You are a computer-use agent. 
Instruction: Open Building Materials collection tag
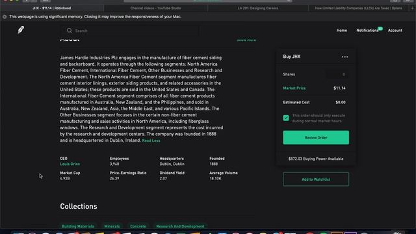[x=78, y=226]
